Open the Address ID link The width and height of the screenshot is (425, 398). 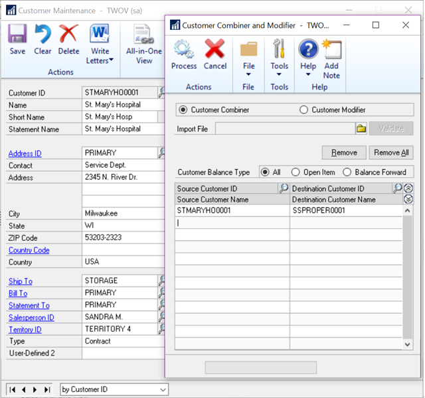coord(25,153)
